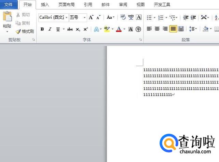The image size is (219, 162).
Task: Click the Enclose Characters circled icon
Action: click(138, 29)
